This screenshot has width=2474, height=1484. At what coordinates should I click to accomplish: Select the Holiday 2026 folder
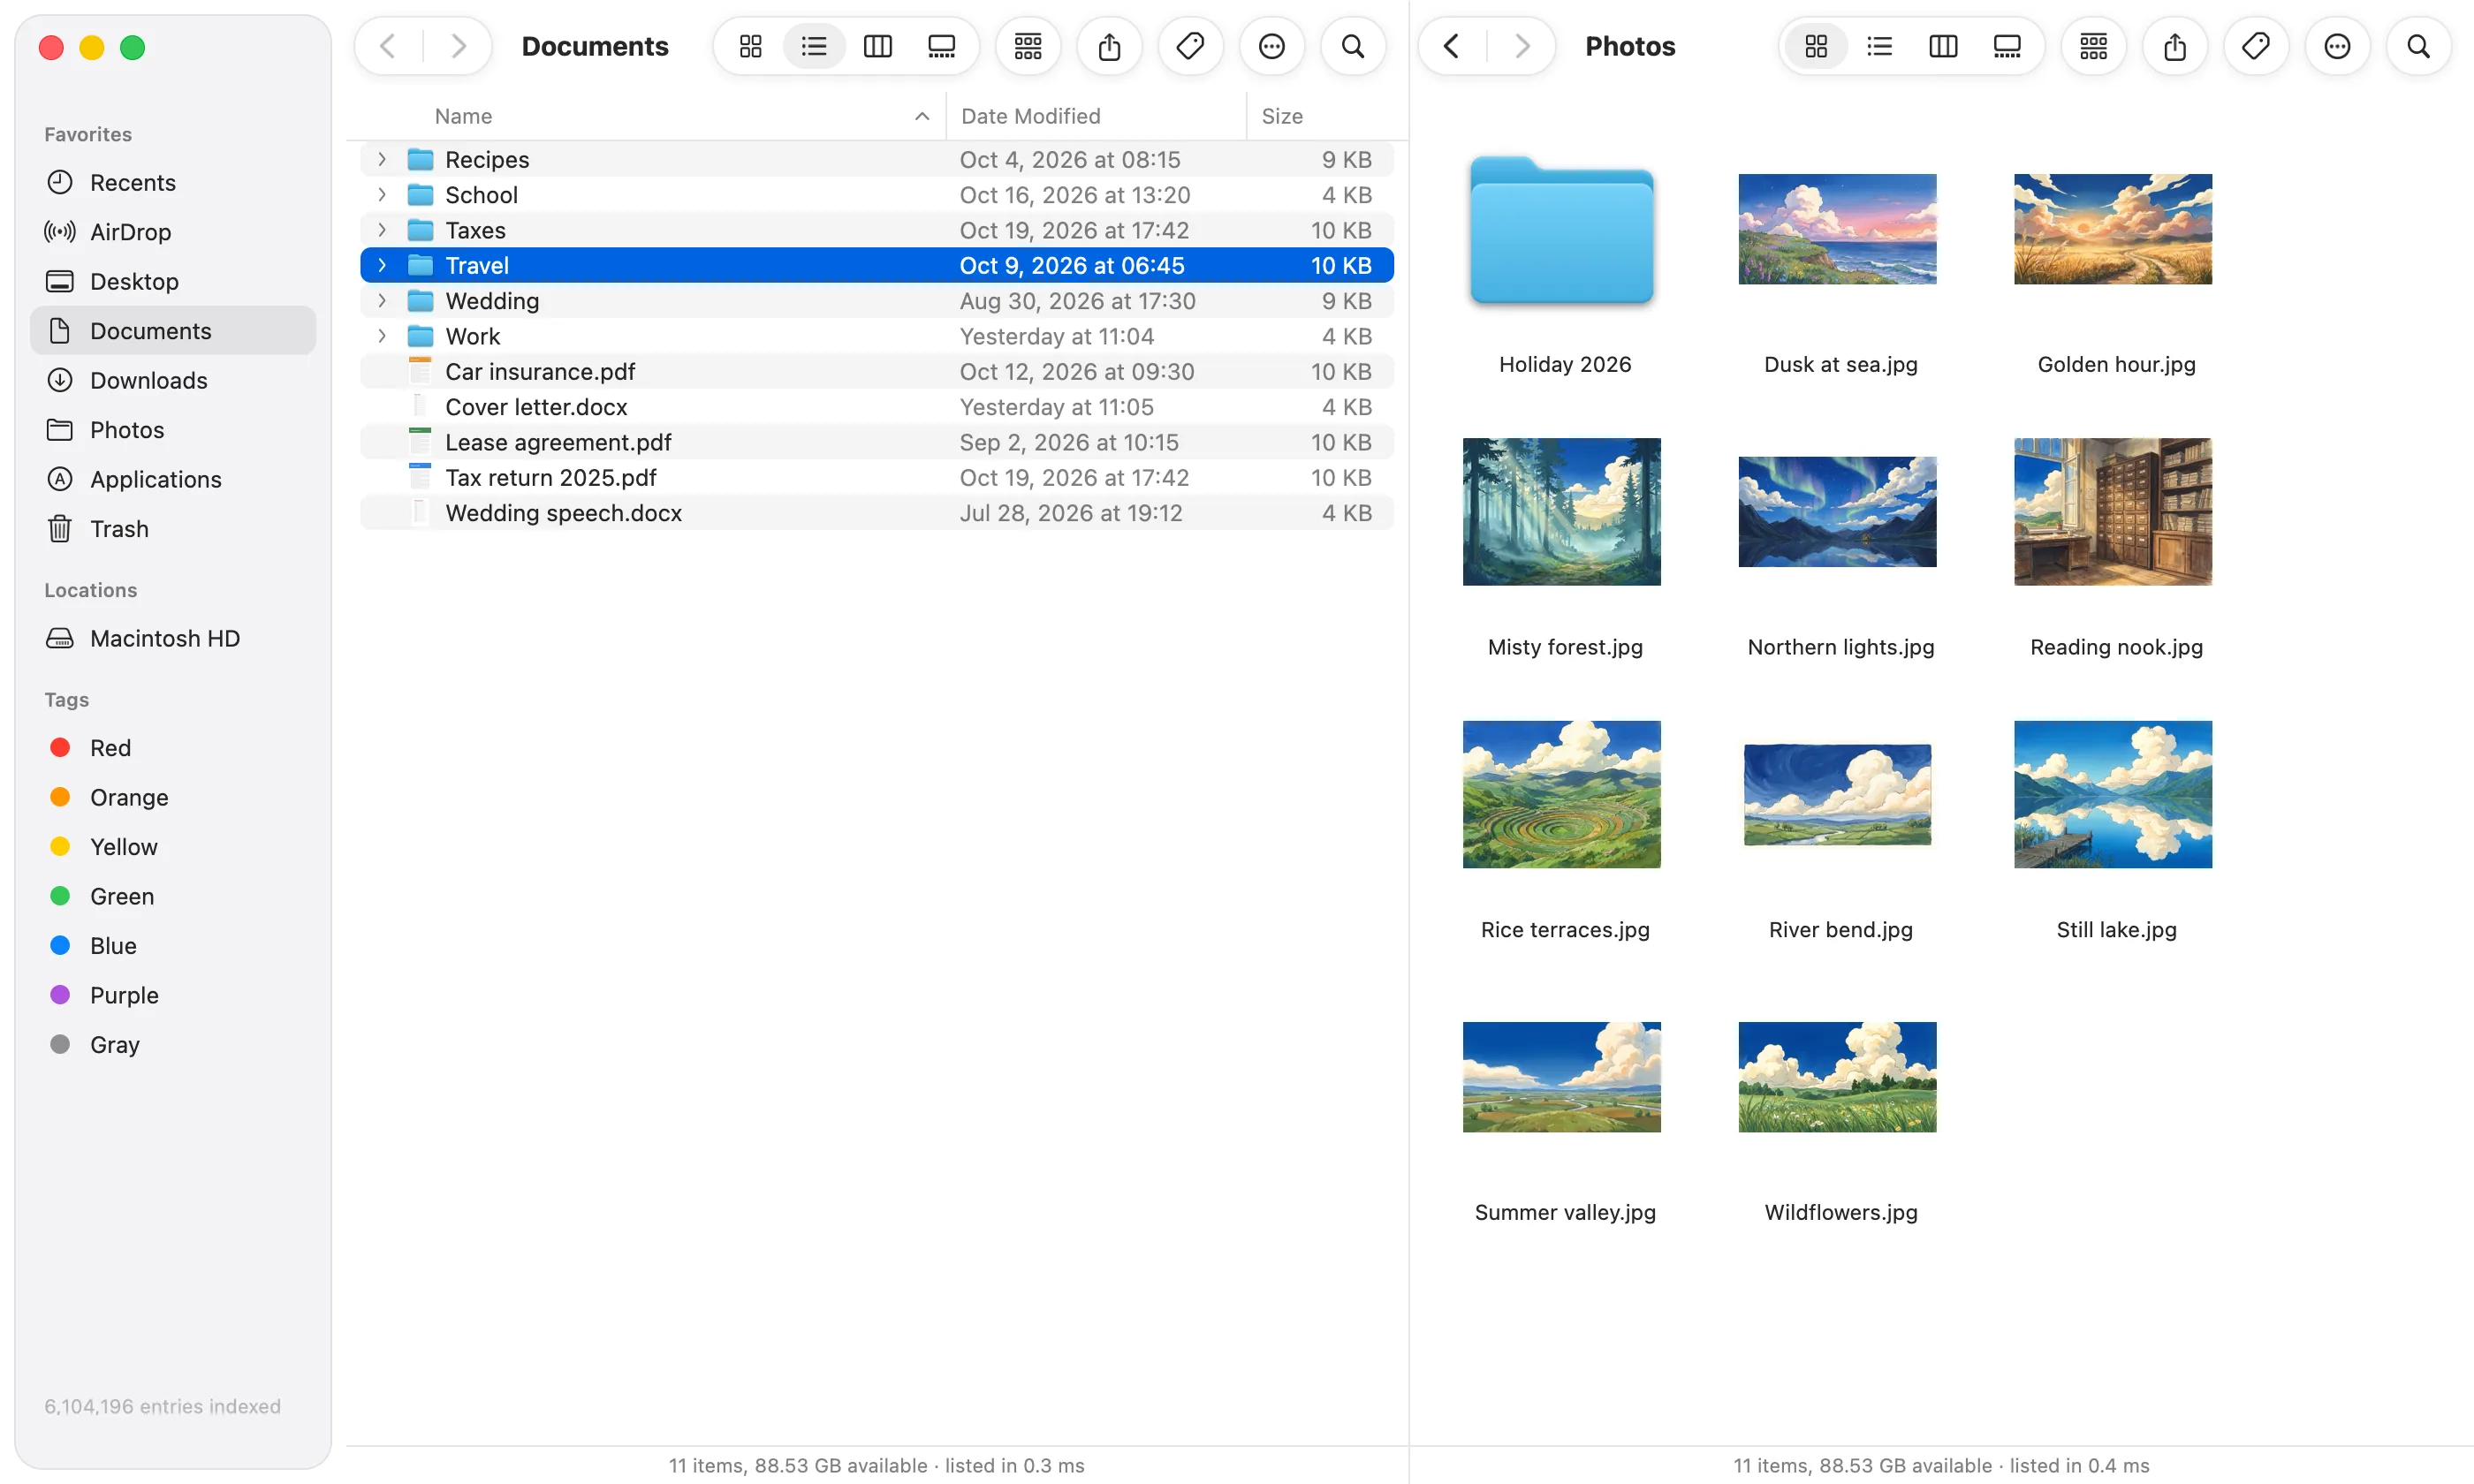[1562, 231]
